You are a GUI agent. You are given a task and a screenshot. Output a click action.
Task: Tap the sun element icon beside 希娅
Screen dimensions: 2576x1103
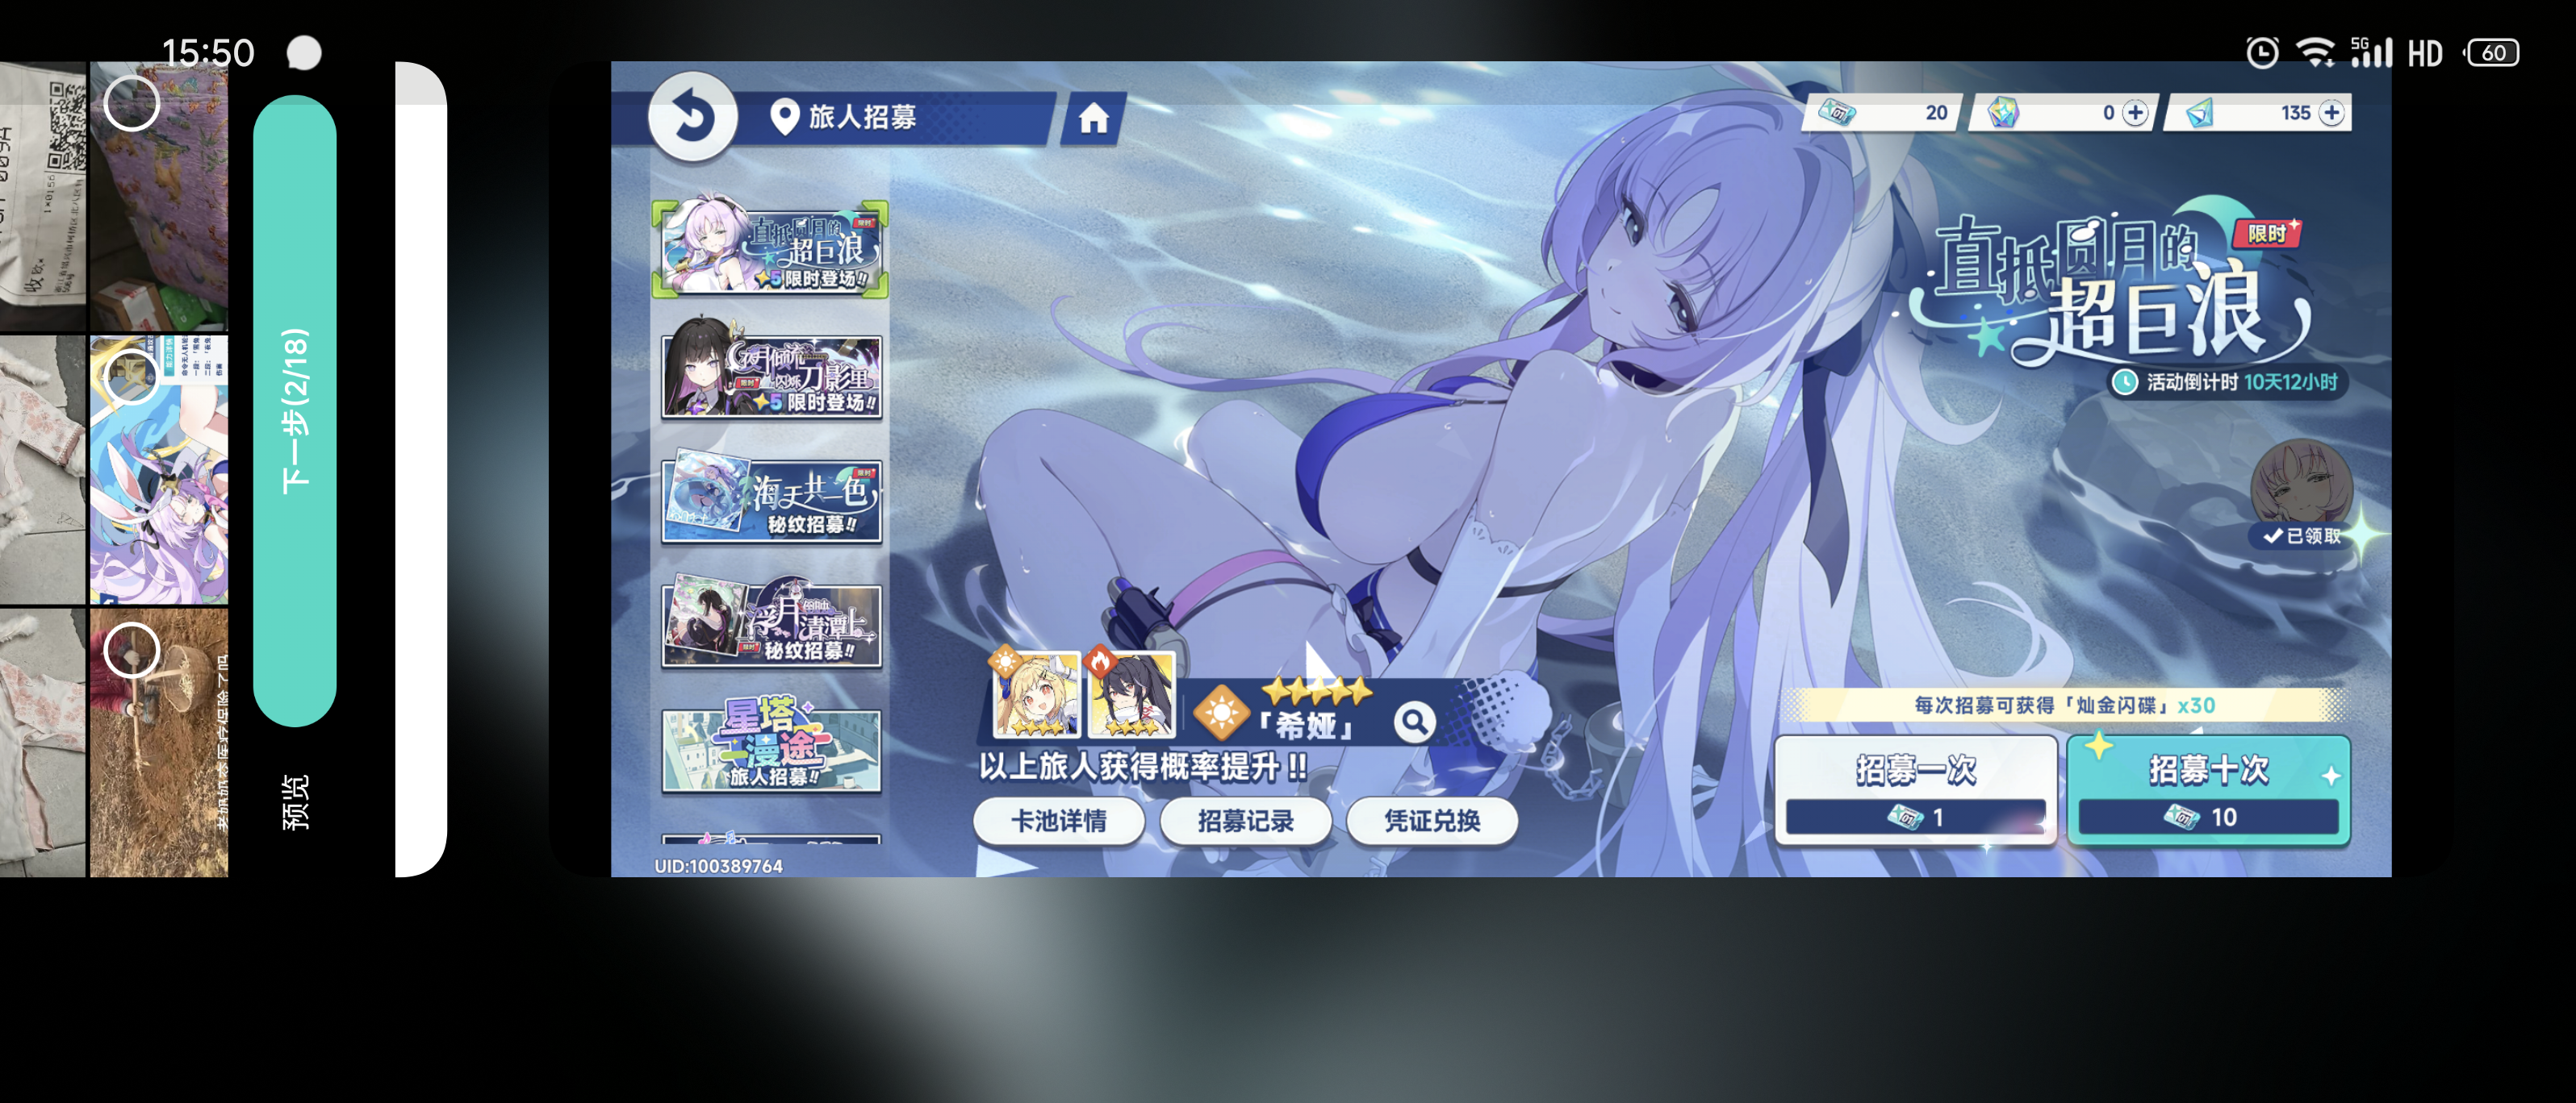pyautogui.click(x=1221, y=714)
